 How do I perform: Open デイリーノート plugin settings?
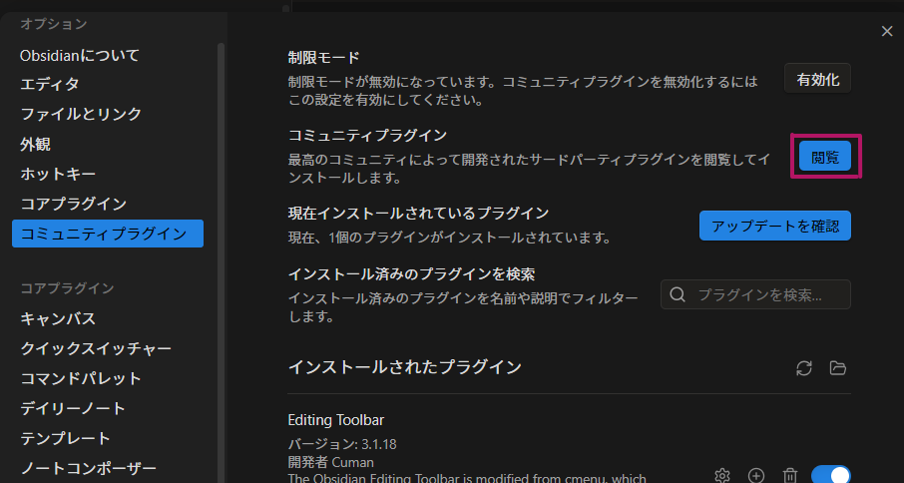click(73, 408)
